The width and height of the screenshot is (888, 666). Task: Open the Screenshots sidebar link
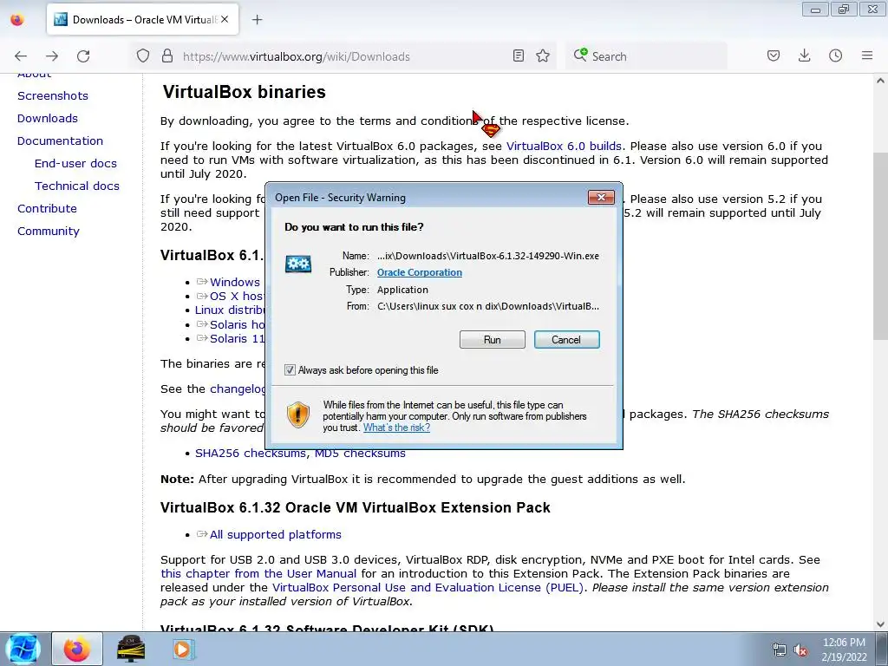pos(53,95)
